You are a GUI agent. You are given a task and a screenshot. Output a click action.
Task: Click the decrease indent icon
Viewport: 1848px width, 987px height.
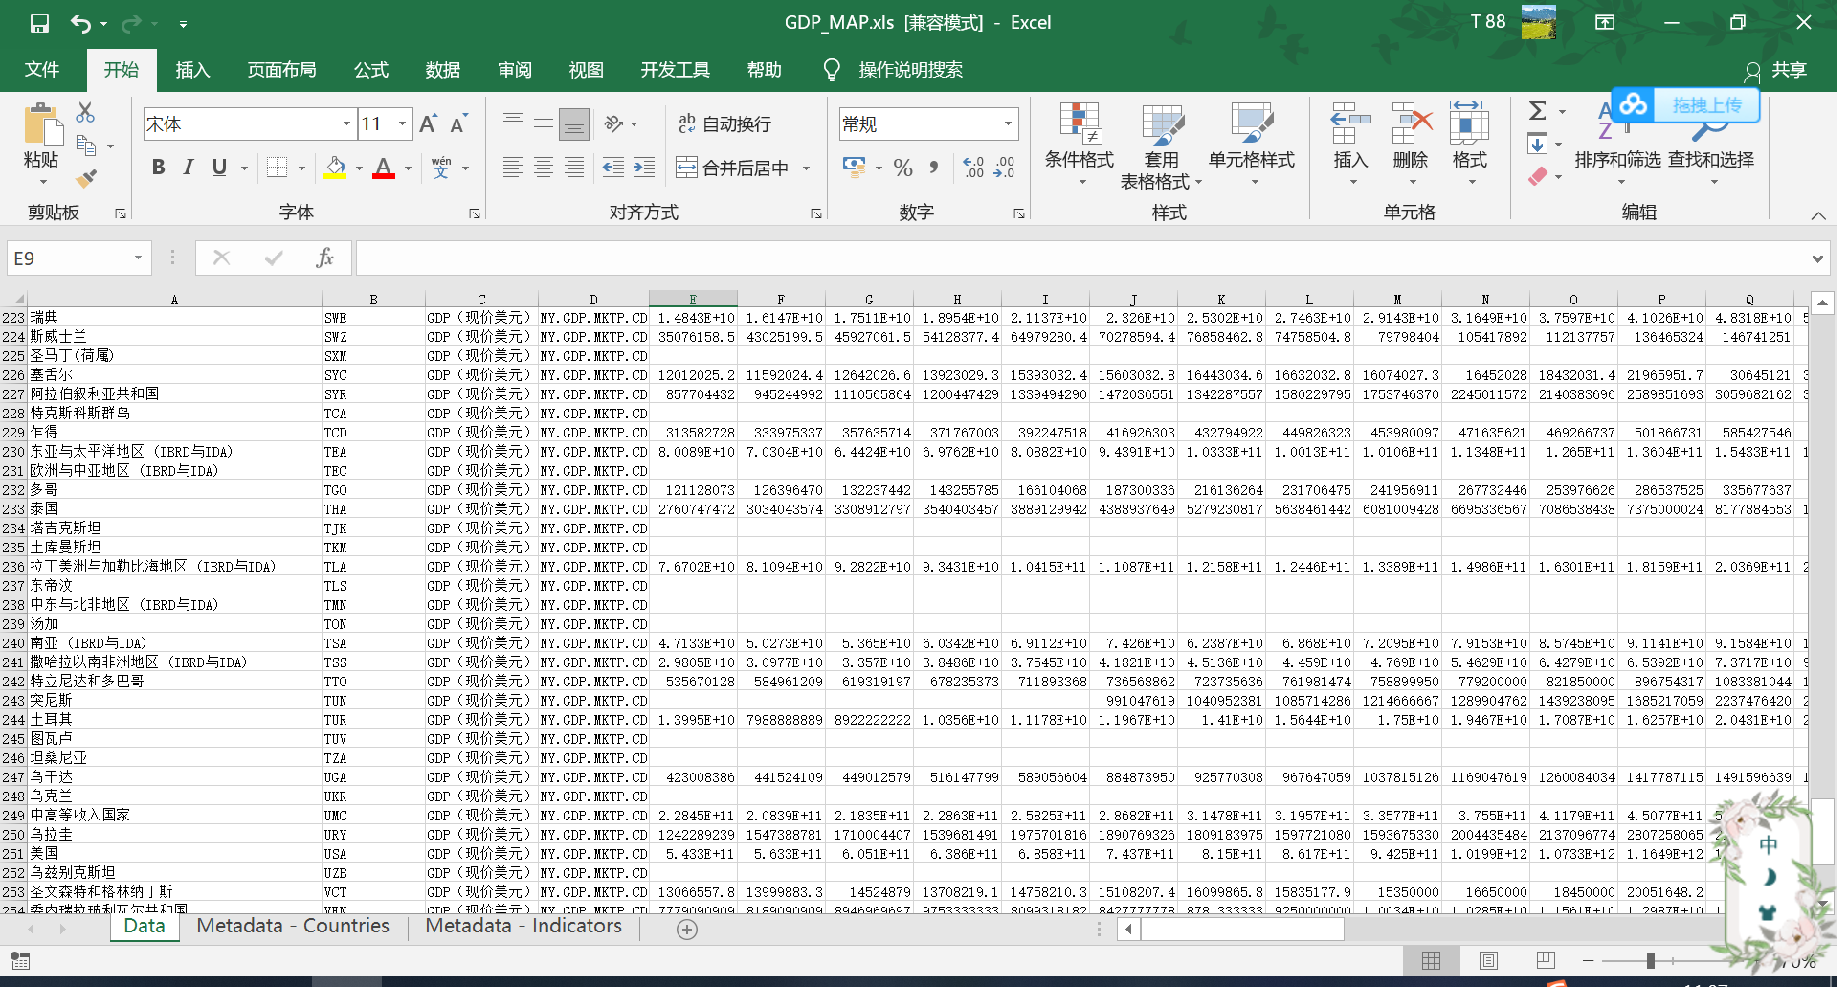612,168
